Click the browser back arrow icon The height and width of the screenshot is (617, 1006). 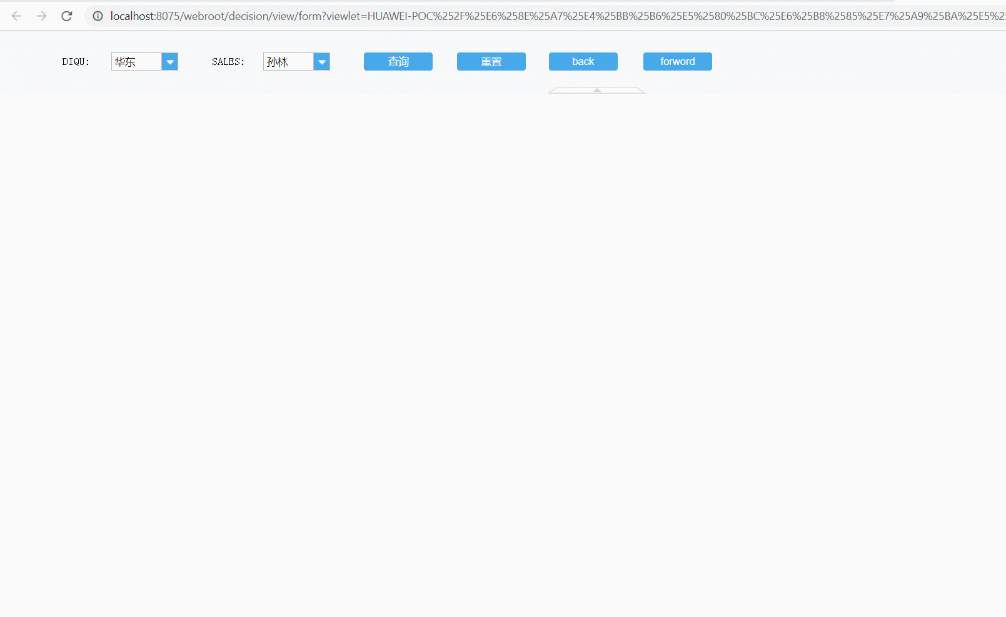pyautogui.click(x=17, y=16)
